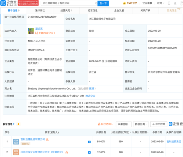This screenshot has width=183, height=157.
Task: Select the English name Zhejiang Jingneng Microelectronics
Action: 52,89
